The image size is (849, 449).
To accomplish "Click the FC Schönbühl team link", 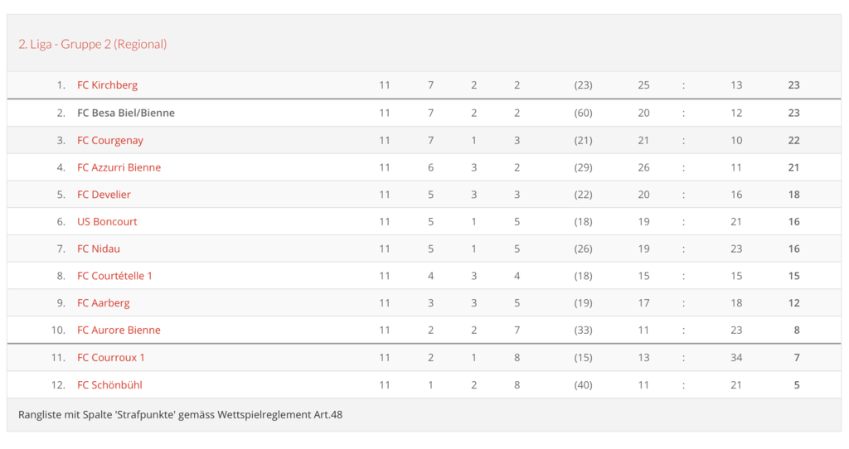I will tap(109, 384).
